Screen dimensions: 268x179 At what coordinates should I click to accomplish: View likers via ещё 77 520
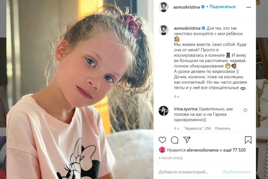[x=234, y=150]
